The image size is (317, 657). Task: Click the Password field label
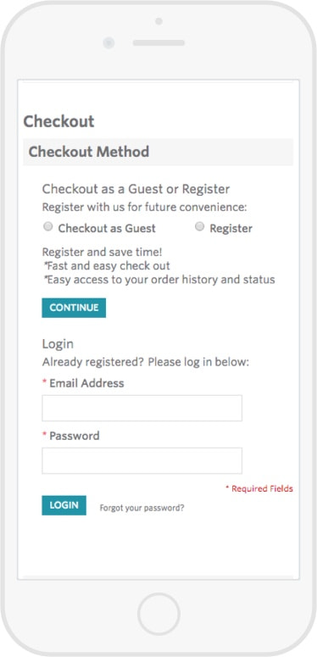tap(75, 436)
